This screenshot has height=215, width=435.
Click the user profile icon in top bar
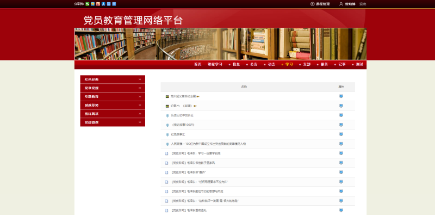[x=341, y=4]
